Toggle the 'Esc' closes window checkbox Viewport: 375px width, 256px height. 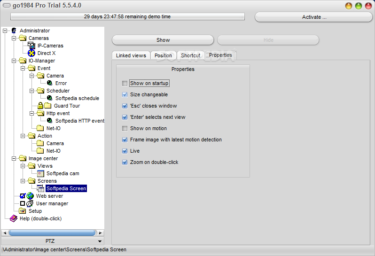[125, 106]
